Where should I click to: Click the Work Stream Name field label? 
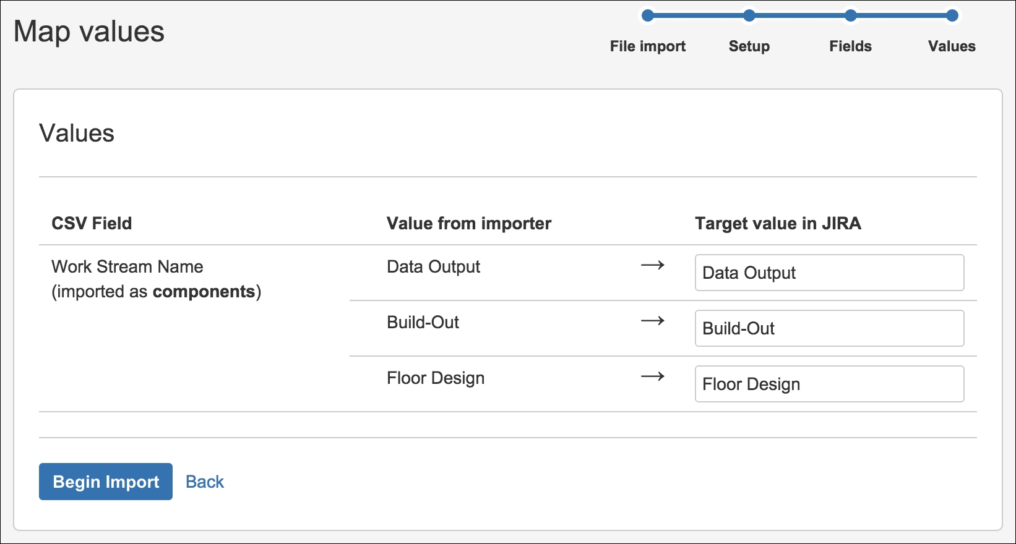pos(127,266)
